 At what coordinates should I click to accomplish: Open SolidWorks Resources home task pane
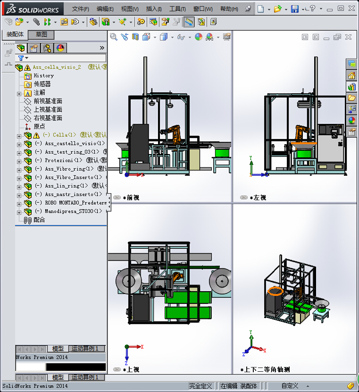pyautogui.click(x=352, y=75)
